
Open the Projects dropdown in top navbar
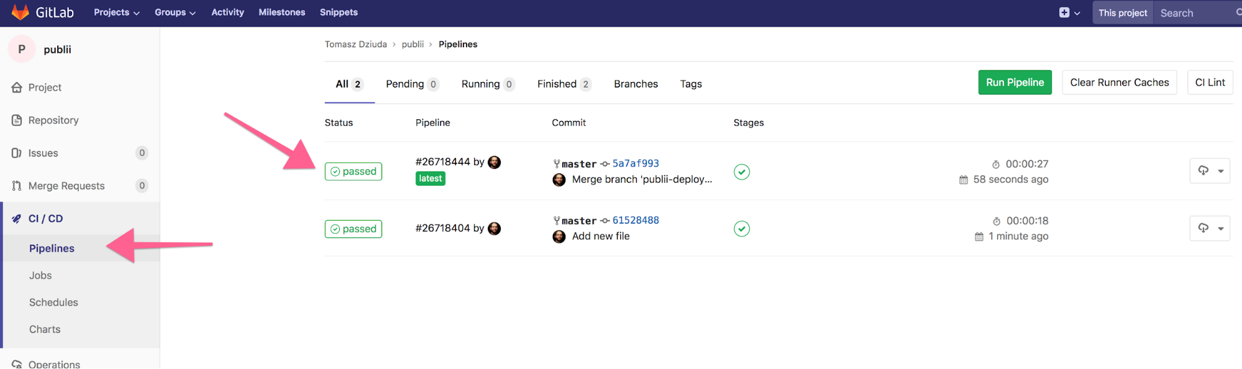point(116,12)
